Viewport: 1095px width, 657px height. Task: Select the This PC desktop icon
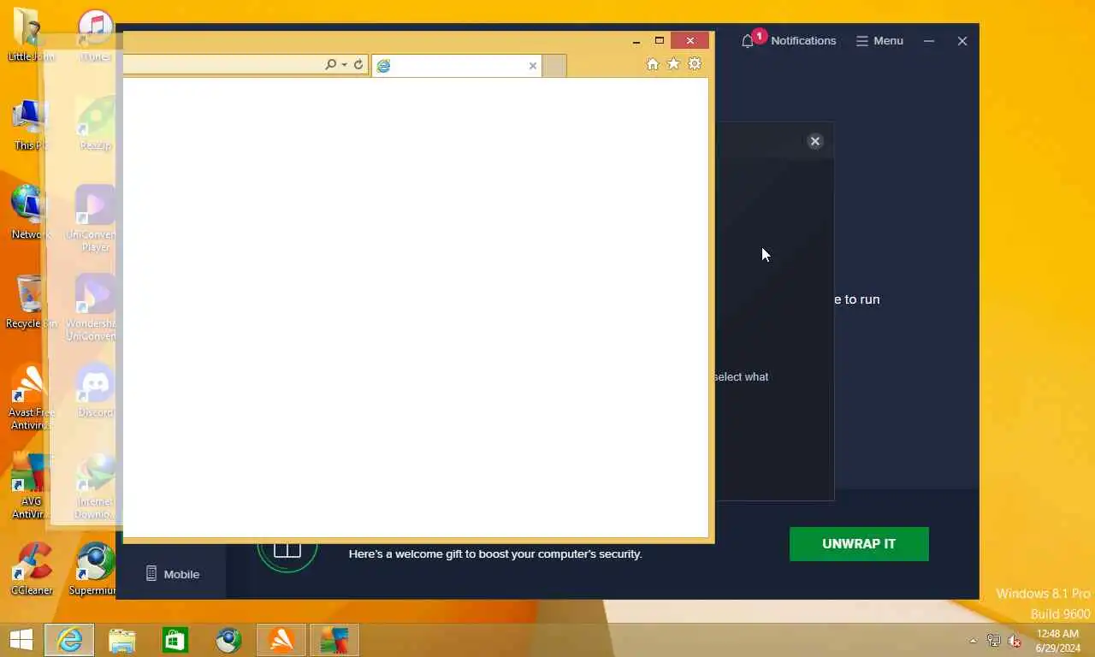(30, 124)
